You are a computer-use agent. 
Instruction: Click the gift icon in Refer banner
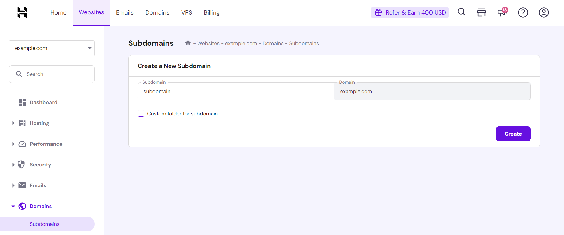coord(378,12)
